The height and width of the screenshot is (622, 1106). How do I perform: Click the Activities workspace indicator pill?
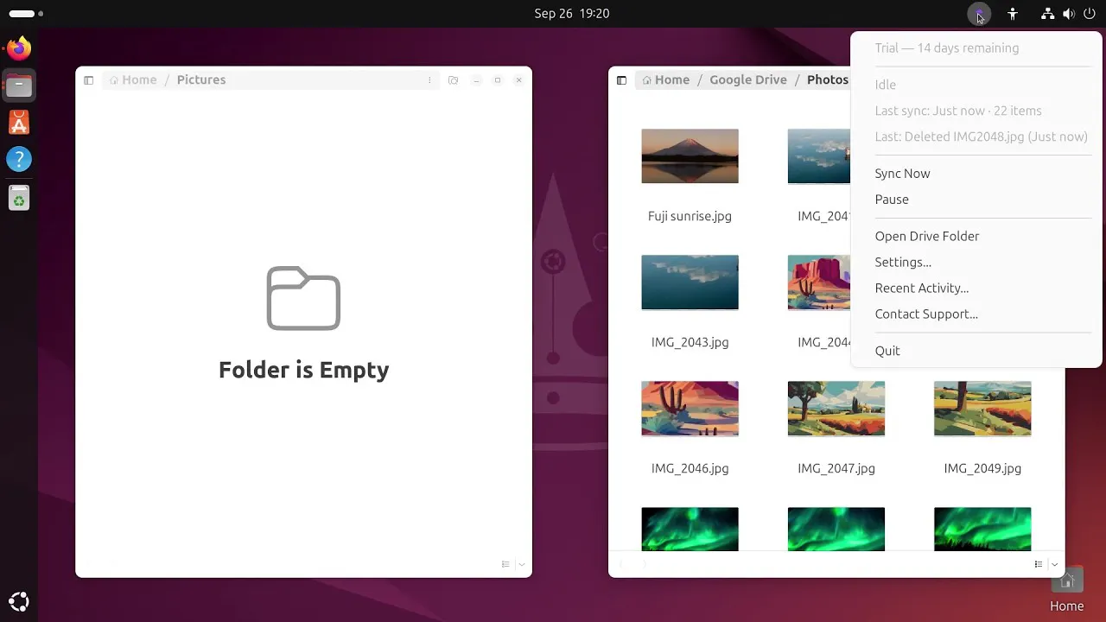tap(26, 14)
